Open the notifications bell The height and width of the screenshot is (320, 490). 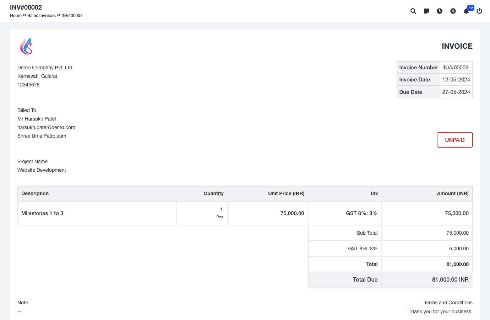coord(466,11)
